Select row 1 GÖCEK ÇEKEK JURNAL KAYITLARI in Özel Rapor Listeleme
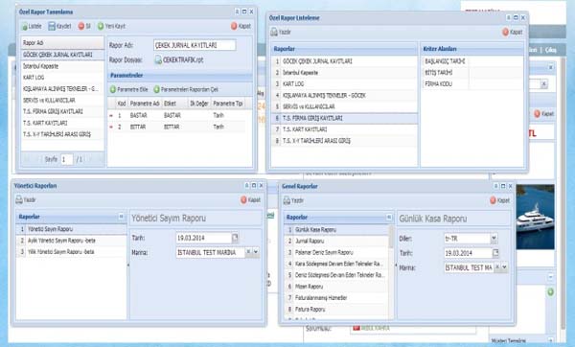This screenshot has height=347, width=575. point(344,61)
